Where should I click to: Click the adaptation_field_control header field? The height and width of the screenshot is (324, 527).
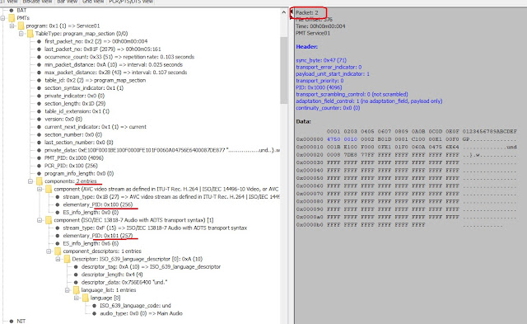[369, 101]
